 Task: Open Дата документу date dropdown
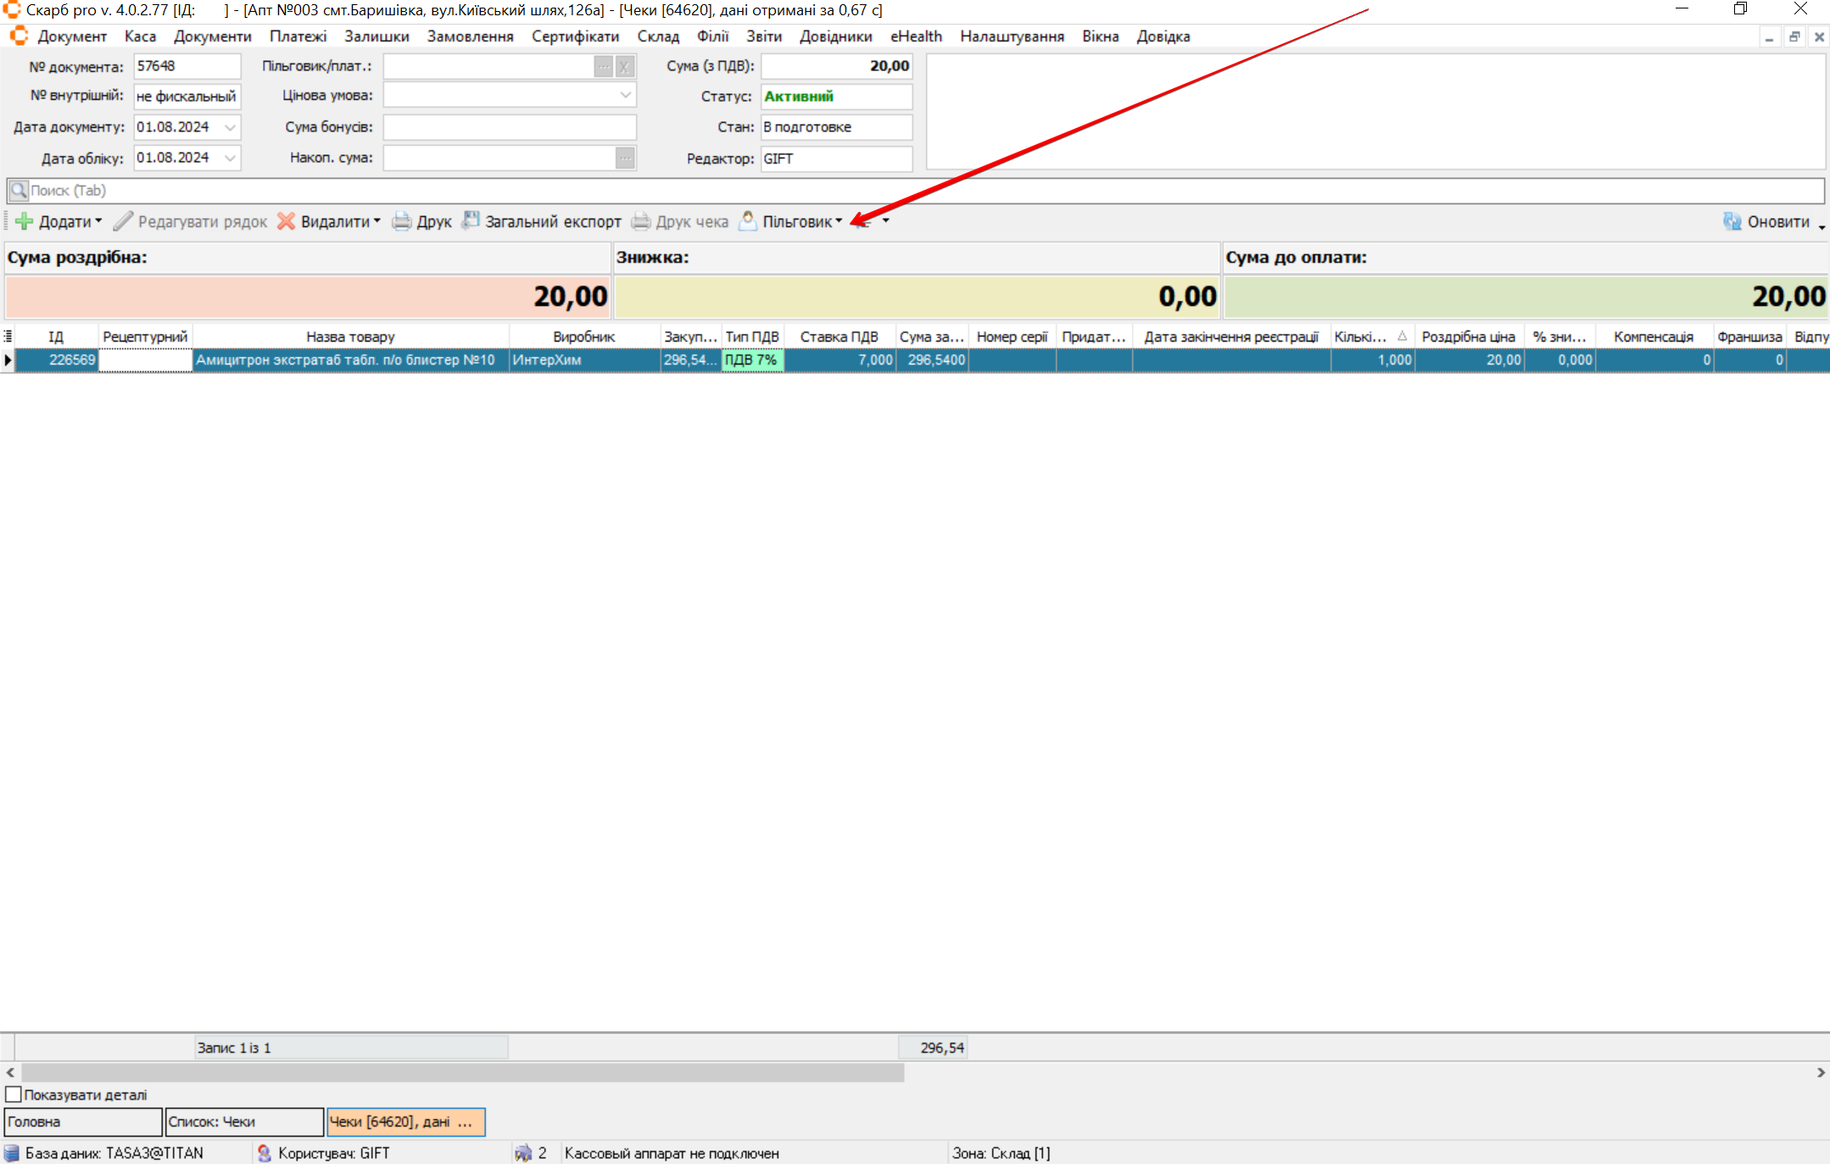pos(230,127)
